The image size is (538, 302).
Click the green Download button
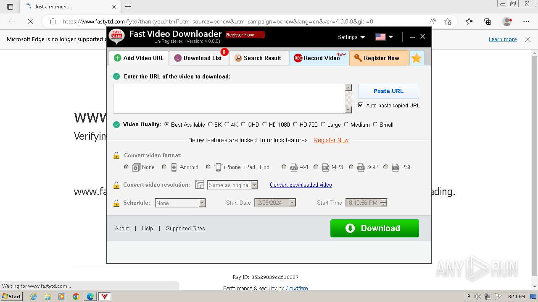(374, 228)
